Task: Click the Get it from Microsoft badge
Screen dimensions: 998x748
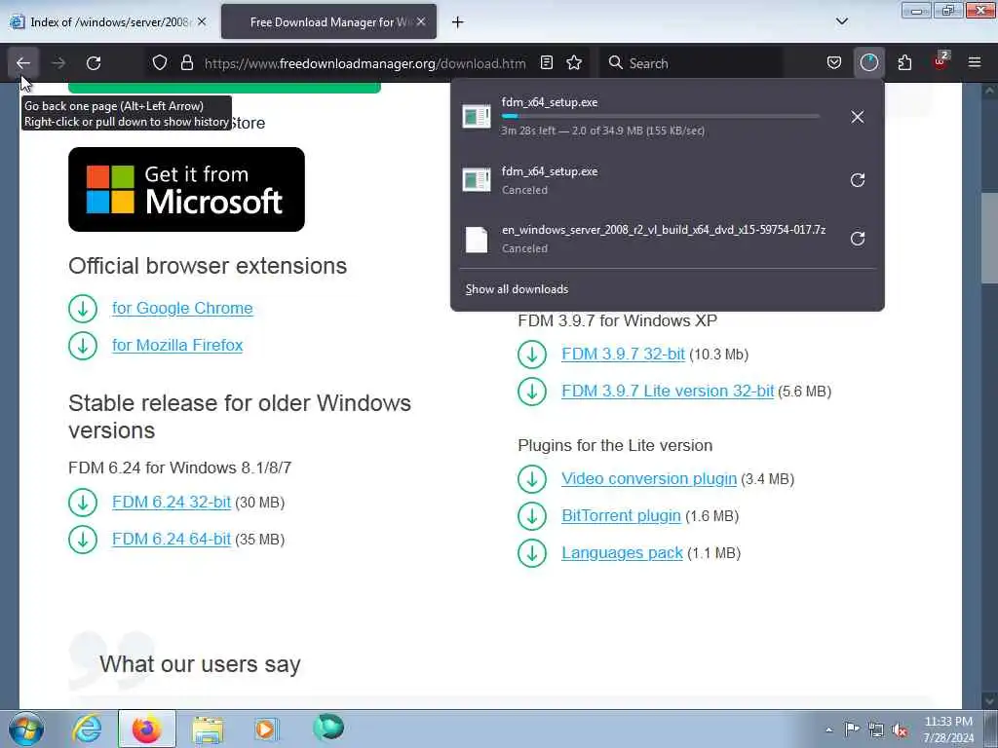Action: point(186,190)
